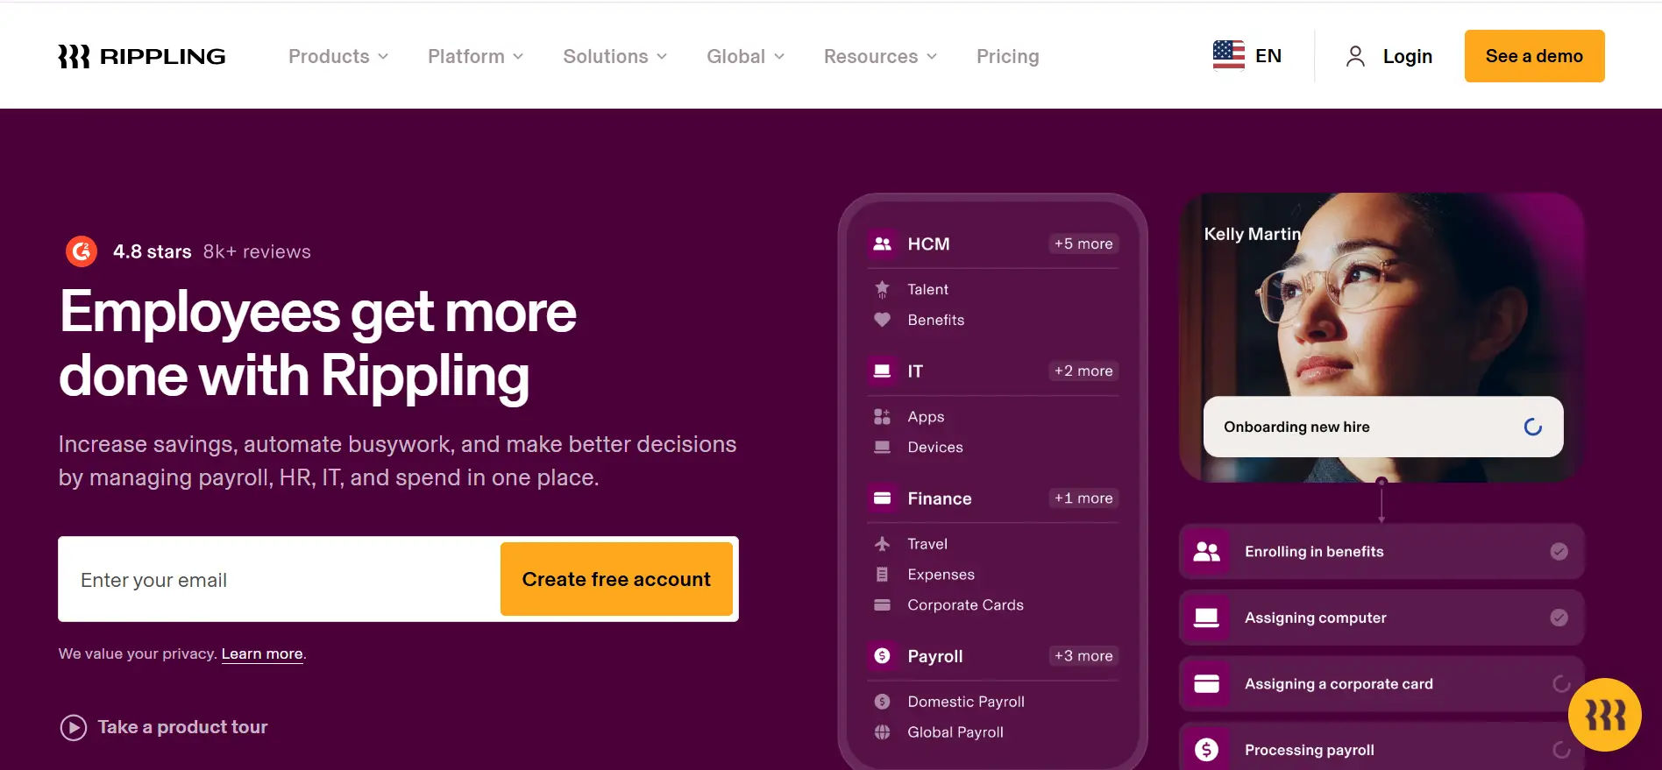
Task: Click the checkmark on Assigning computer
Action: (x=1559, y=618)
